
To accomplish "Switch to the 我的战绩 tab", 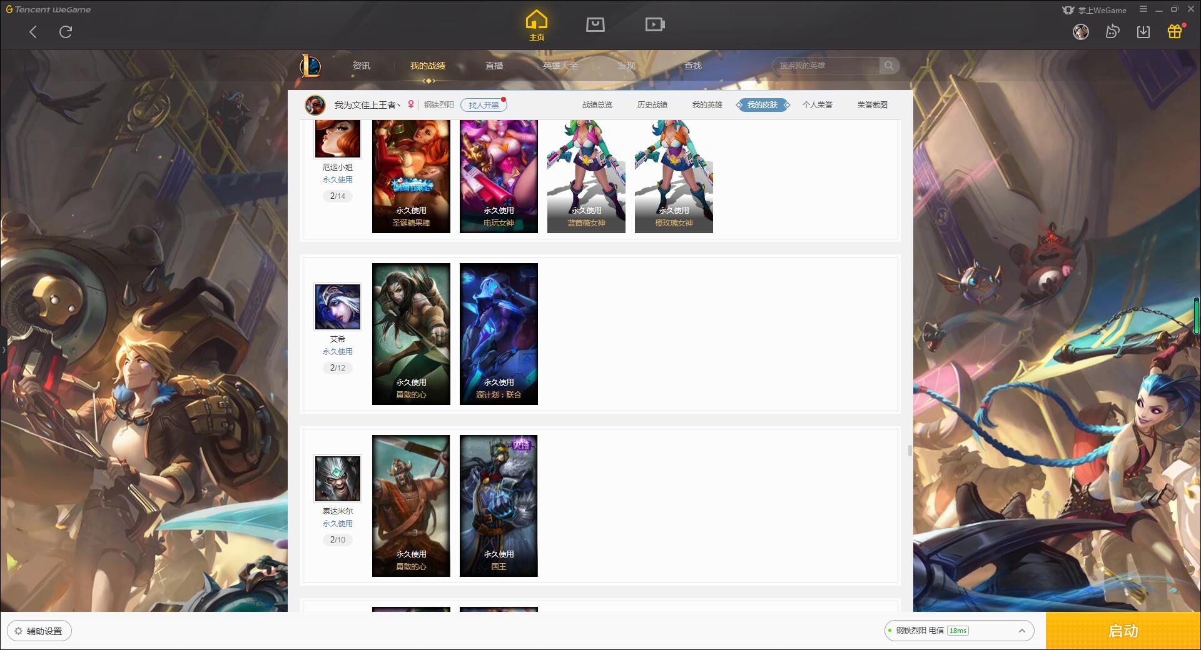I will click(x=428, y=66).
